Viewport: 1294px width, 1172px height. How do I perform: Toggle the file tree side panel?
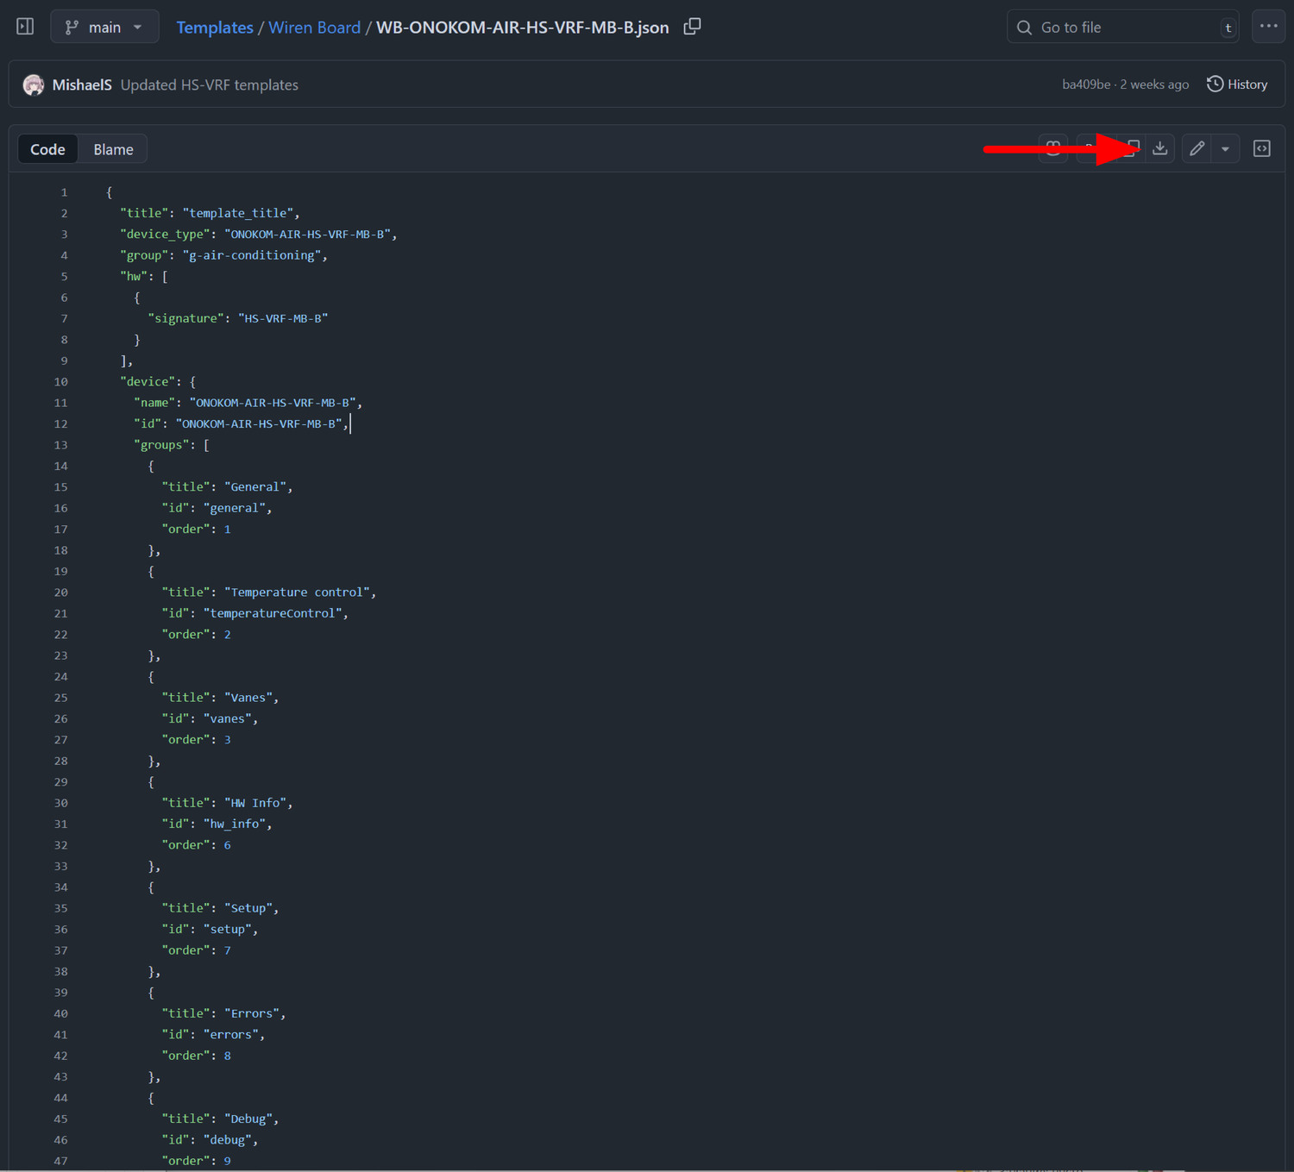coord(25,27)
